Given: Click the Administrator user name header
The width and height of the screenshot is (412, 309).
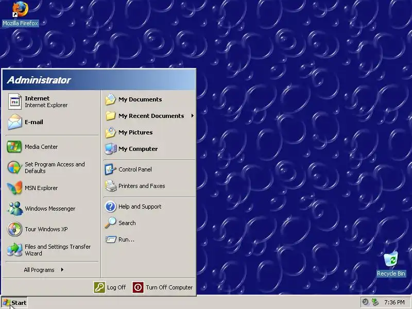Looking at the screenshot, I should 39,80.
